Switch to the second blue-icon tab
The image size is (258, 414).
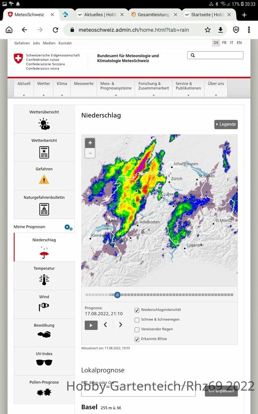point(65,15)
